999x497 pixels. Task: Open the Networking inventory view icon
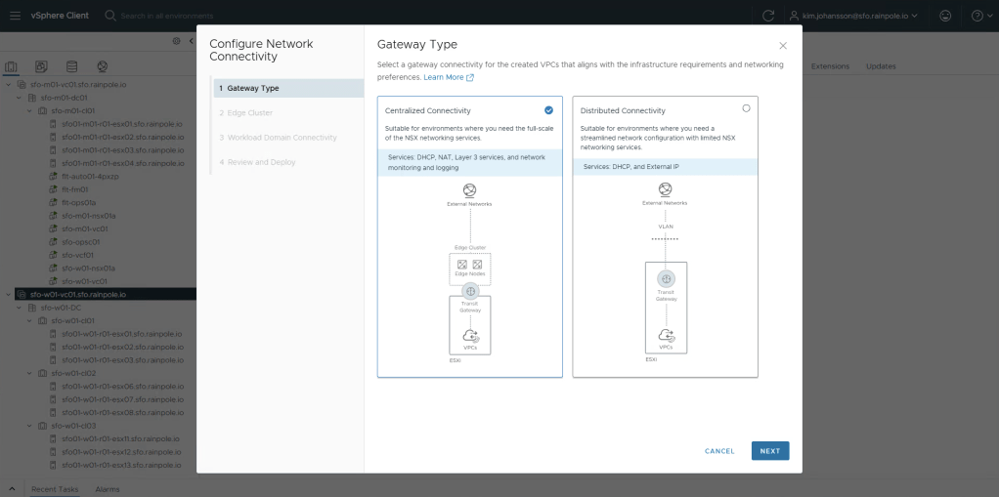pyautogui.click(x=102, y=66)
